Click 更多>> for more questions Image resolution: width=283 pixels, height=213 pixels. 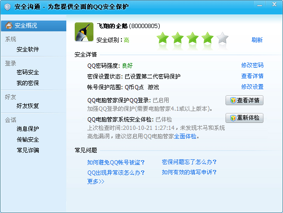(96, 181)
